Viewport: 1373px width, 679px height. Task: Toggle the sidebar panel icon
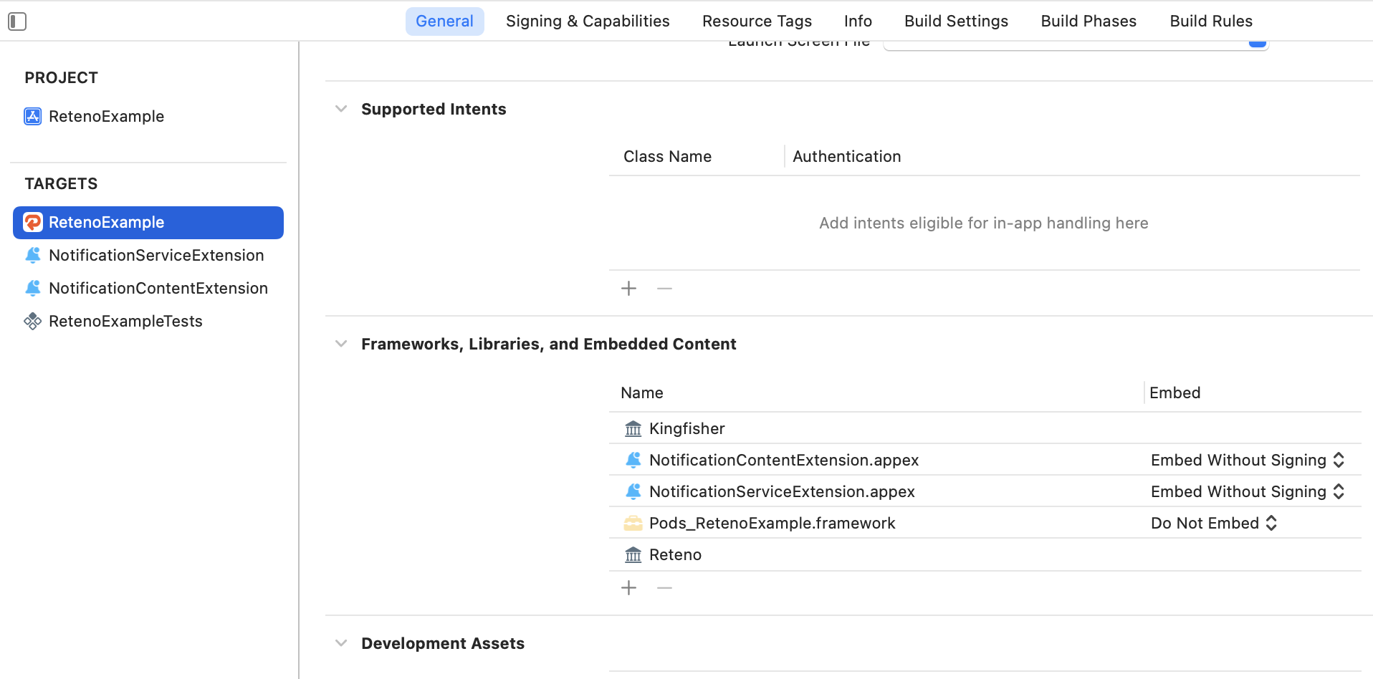pos(17,21)
